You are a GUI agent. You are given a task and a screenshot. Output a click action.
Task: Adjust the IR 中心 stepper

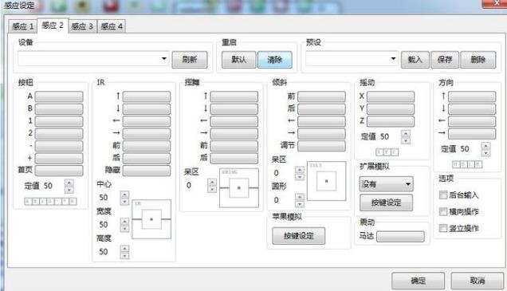[x=124, y=198]
